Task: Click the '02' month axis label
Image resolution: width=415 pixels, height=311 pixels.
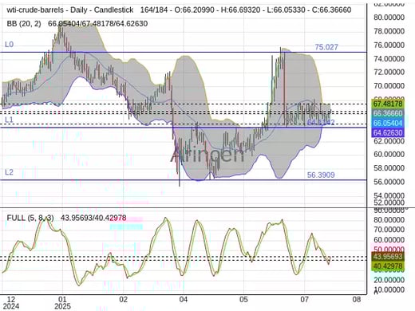Action: coord(124,300)
